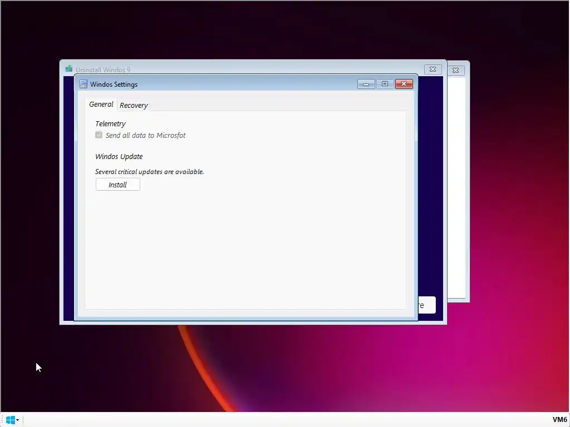The image size is (570, 427).
Task: Click the Windos Settings title icon
Action: (x=83, y=85)
